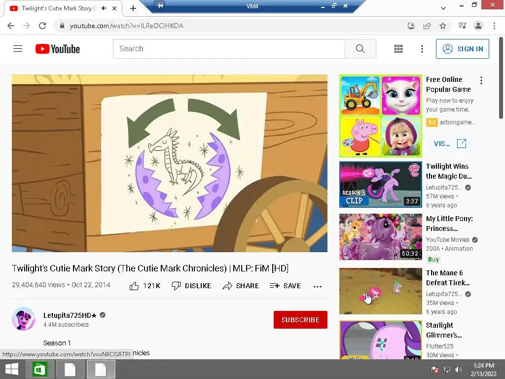The image size is (505, 379).
Task: Open Chrome three-dot menu
Action: coord(494,26)
